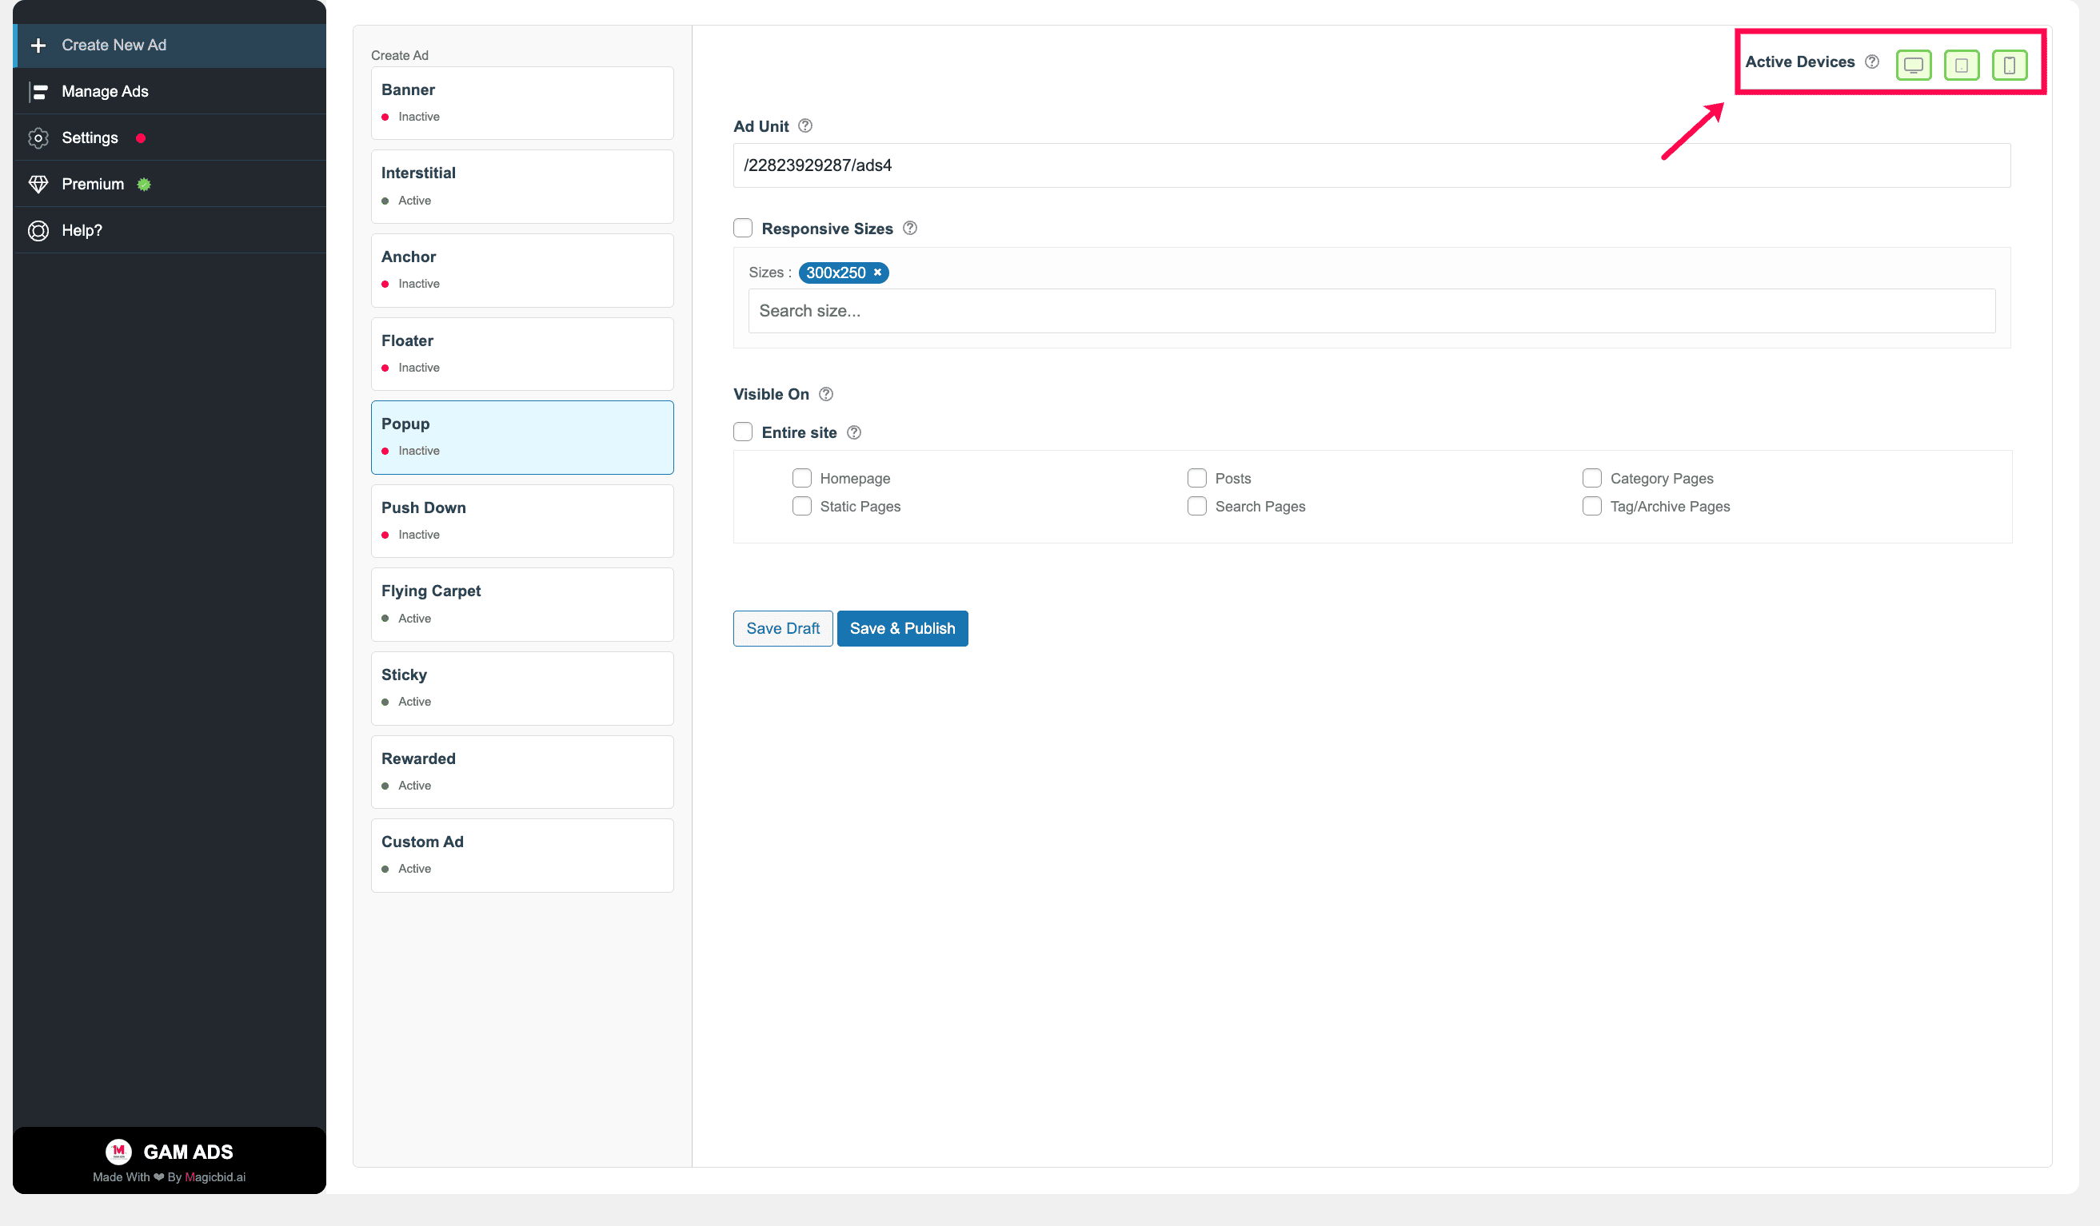This screenshot has height=1226, width=2100.
Task: Check the Entire site checkbox
Action: click(x=742, y=432)
